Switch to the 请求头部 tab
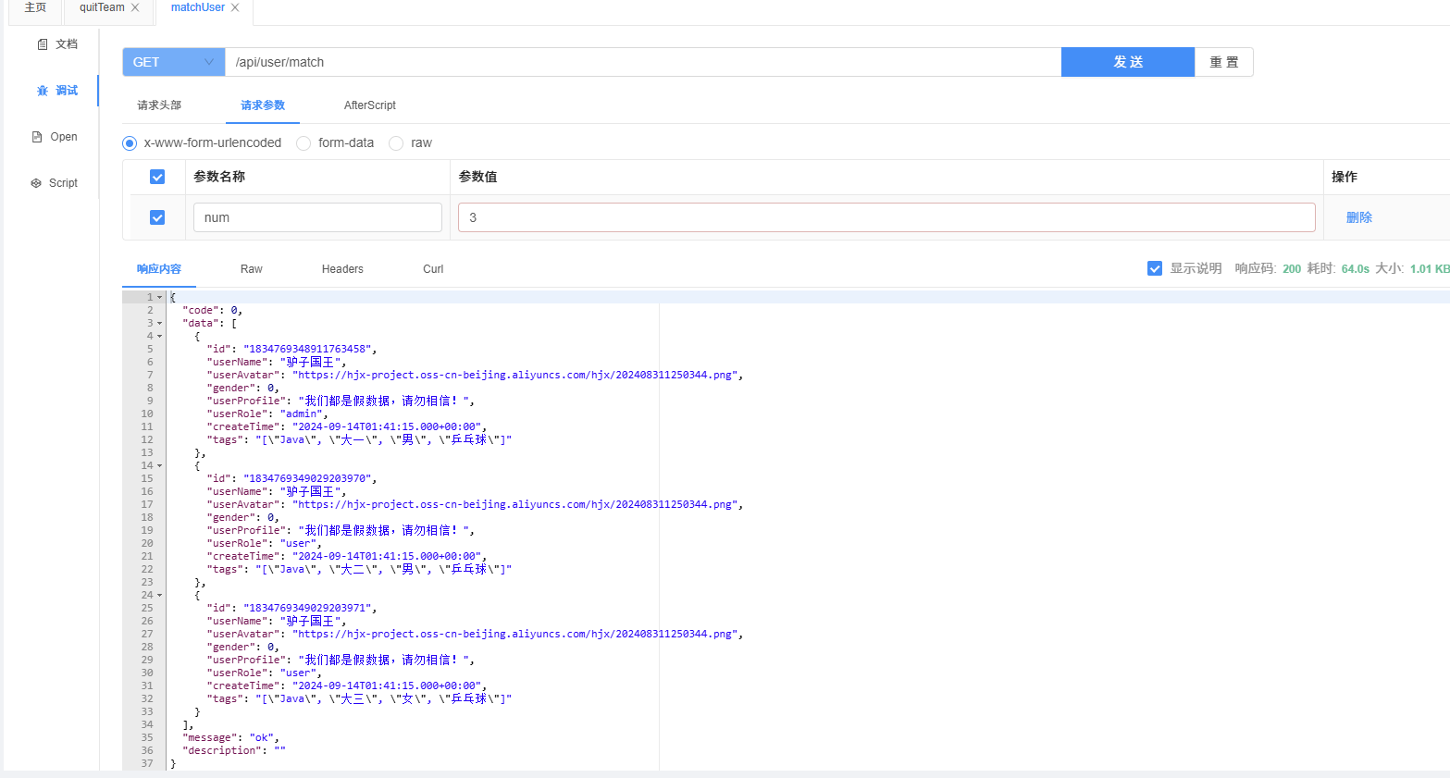Viewport: 1450px width, 778px height. pyautogui.click(x=159, y=105)
